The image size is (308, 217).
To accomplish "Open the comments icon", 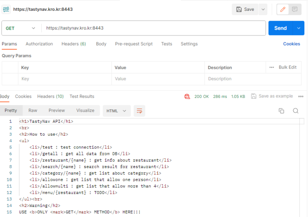I will coord(294,9).
